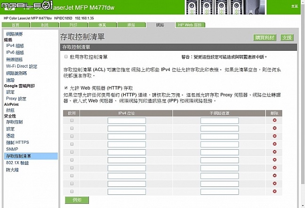Open the HP Web 服務 tab

[190, 25]
